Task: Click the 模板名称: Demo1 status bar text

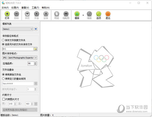Action: [x=9, y=115]
